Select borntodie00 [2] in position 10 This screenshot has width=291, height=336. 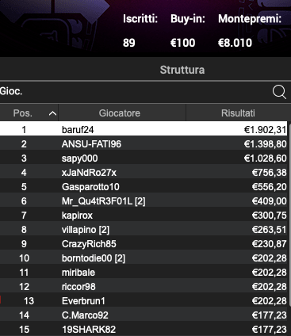[x=144, y=258]
